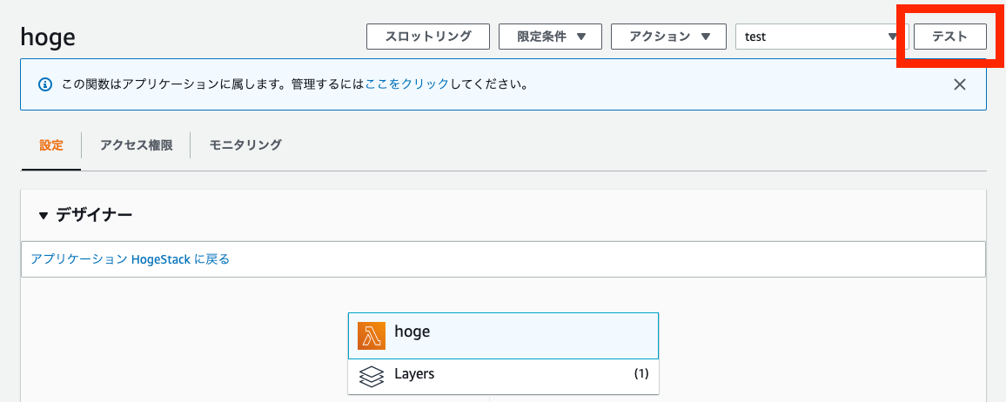Return to application HogeStack via link

[x=130, y=259]
